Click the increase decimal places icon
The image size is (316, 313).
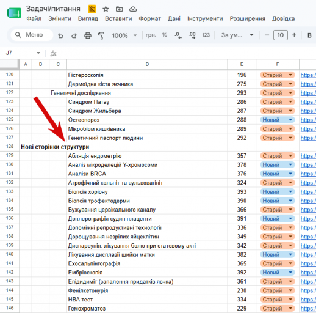(x=192, y=35)
